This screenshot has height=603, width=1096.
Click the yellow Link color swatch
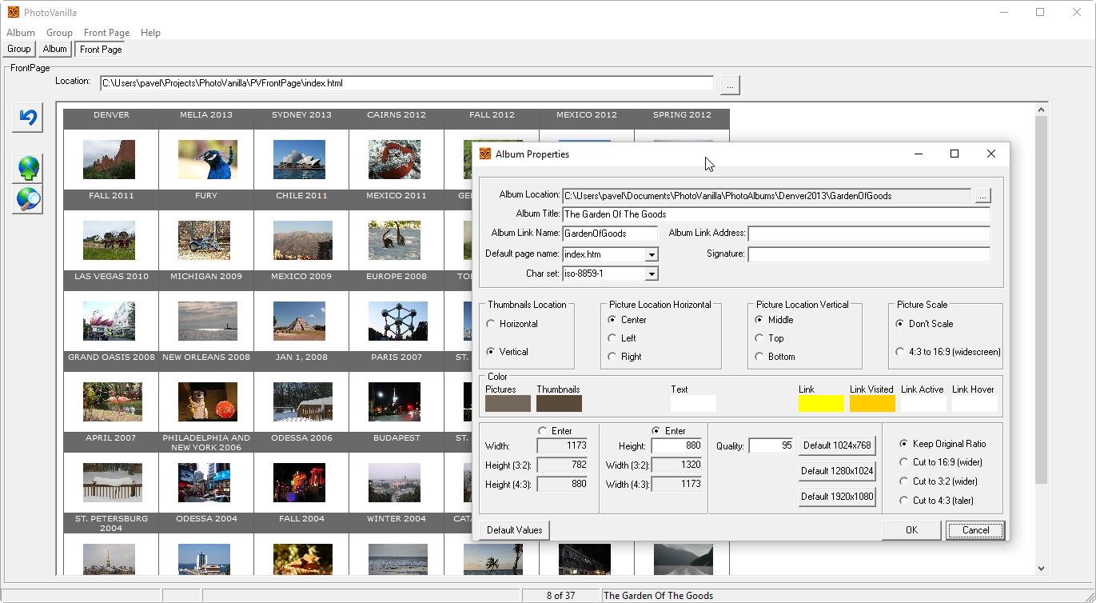point(821,404)
